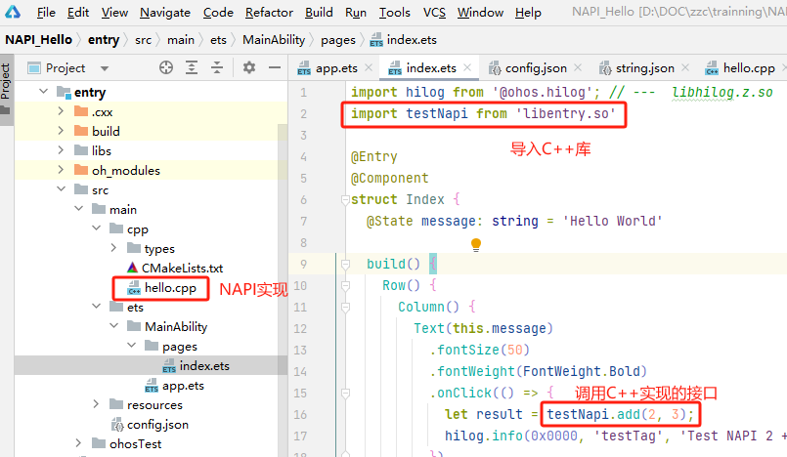
Task: Fold the build() method in gutter
Action: click(x=345, y=264)
